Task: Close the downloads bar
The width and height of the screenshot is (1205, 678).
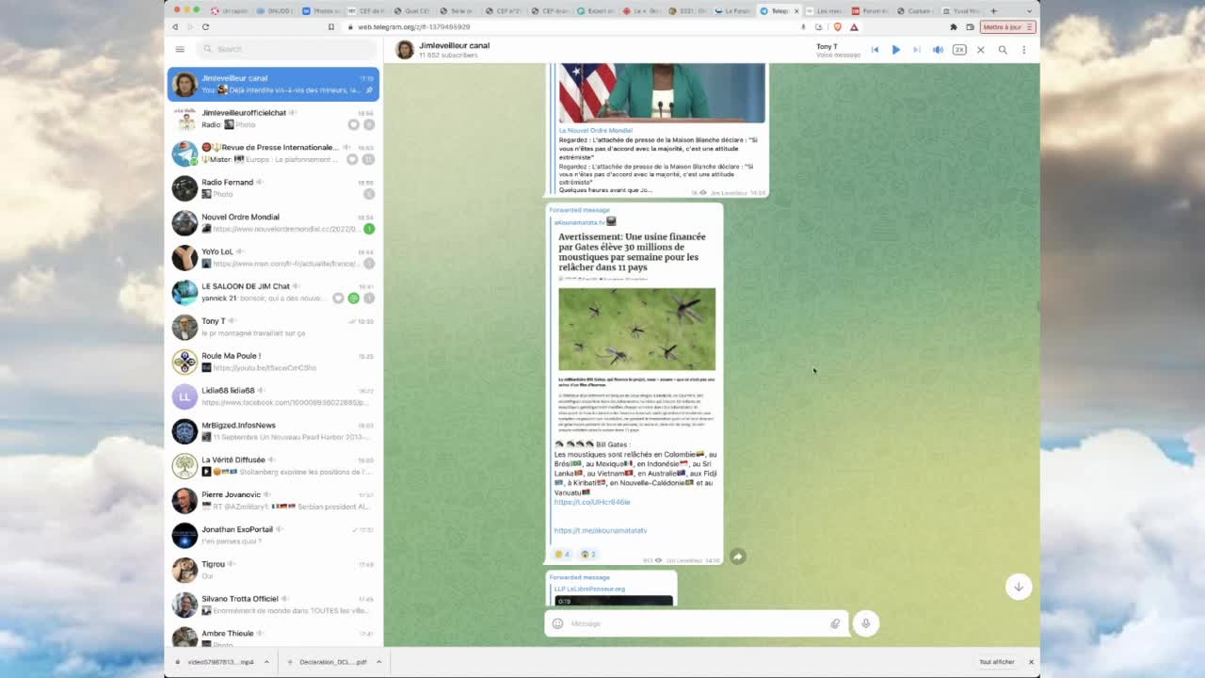Action: tap(1031, 662)
